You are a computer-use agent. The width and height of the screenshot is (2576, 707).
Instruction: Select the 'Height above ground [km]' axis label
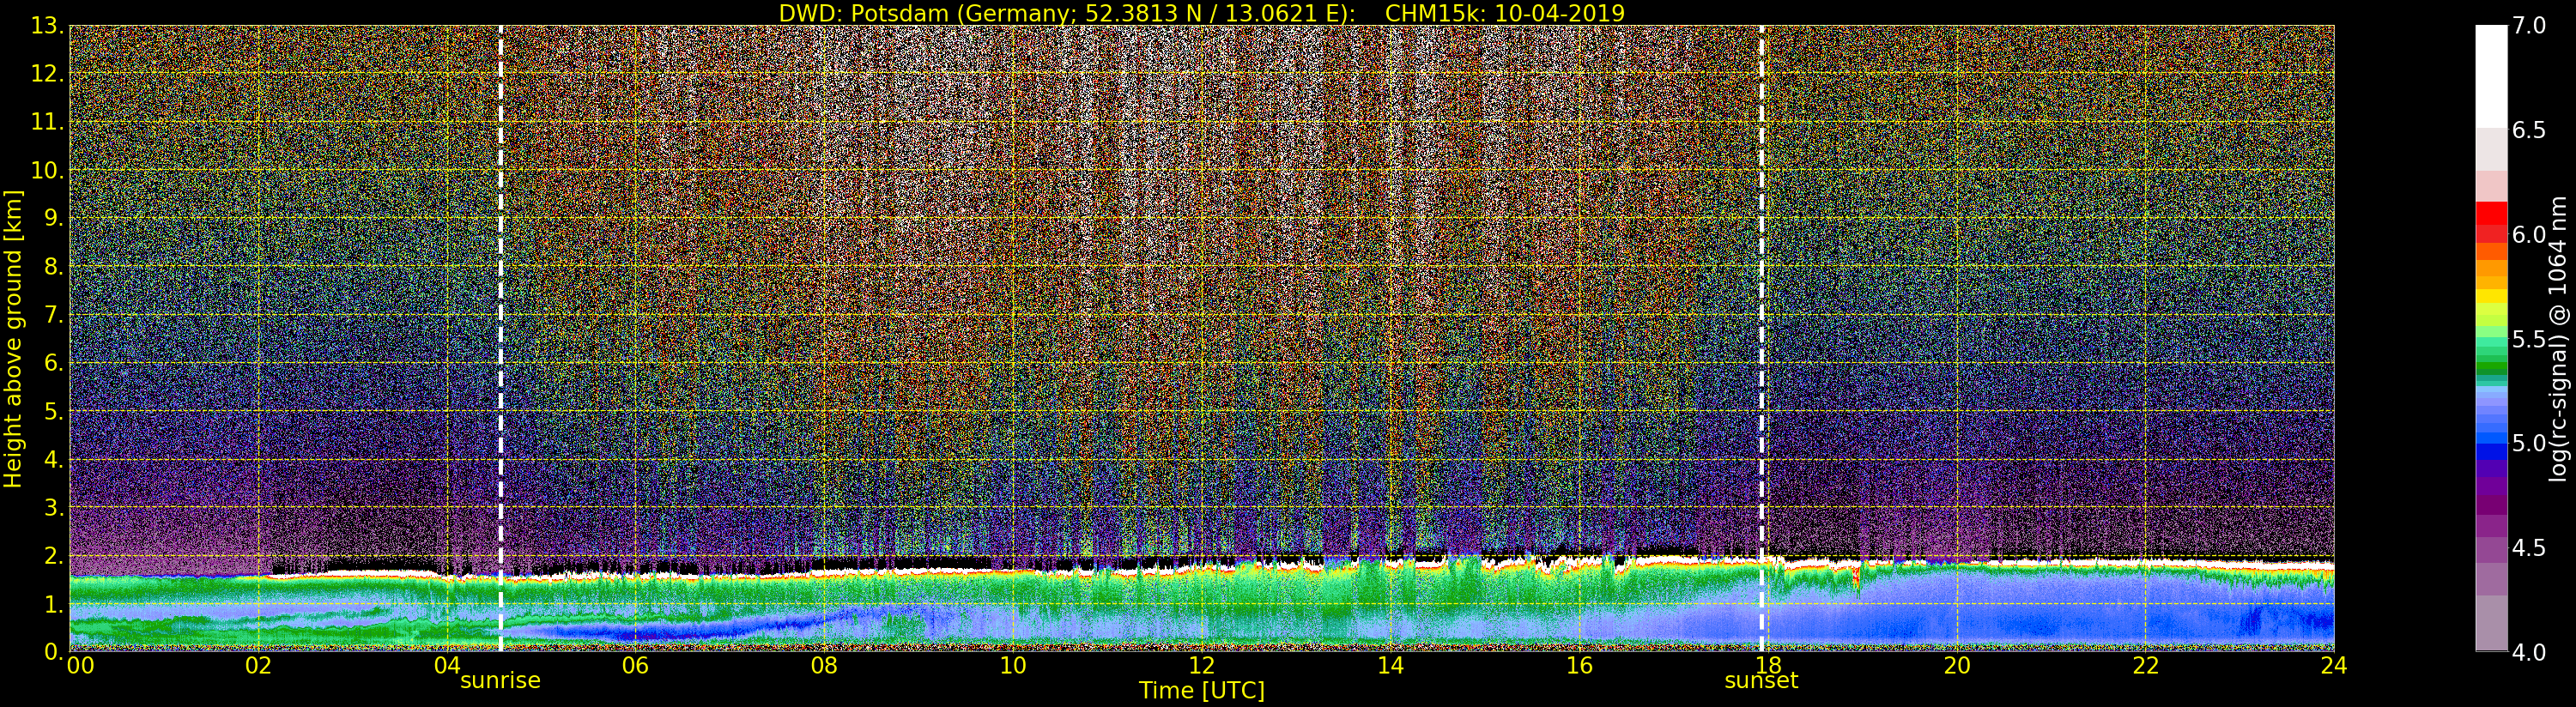13,339
